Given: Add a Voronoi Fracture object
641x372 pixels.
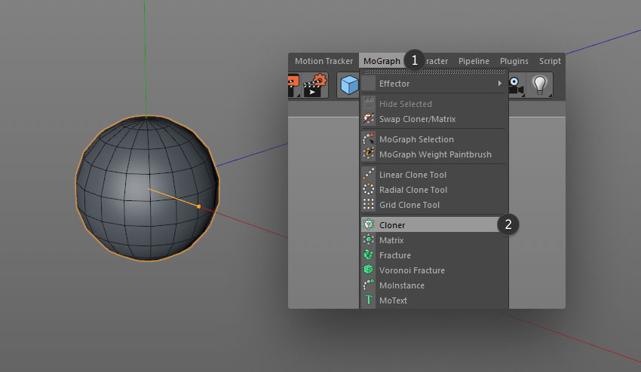Looking at the screenshot, I should coord(434,270).
